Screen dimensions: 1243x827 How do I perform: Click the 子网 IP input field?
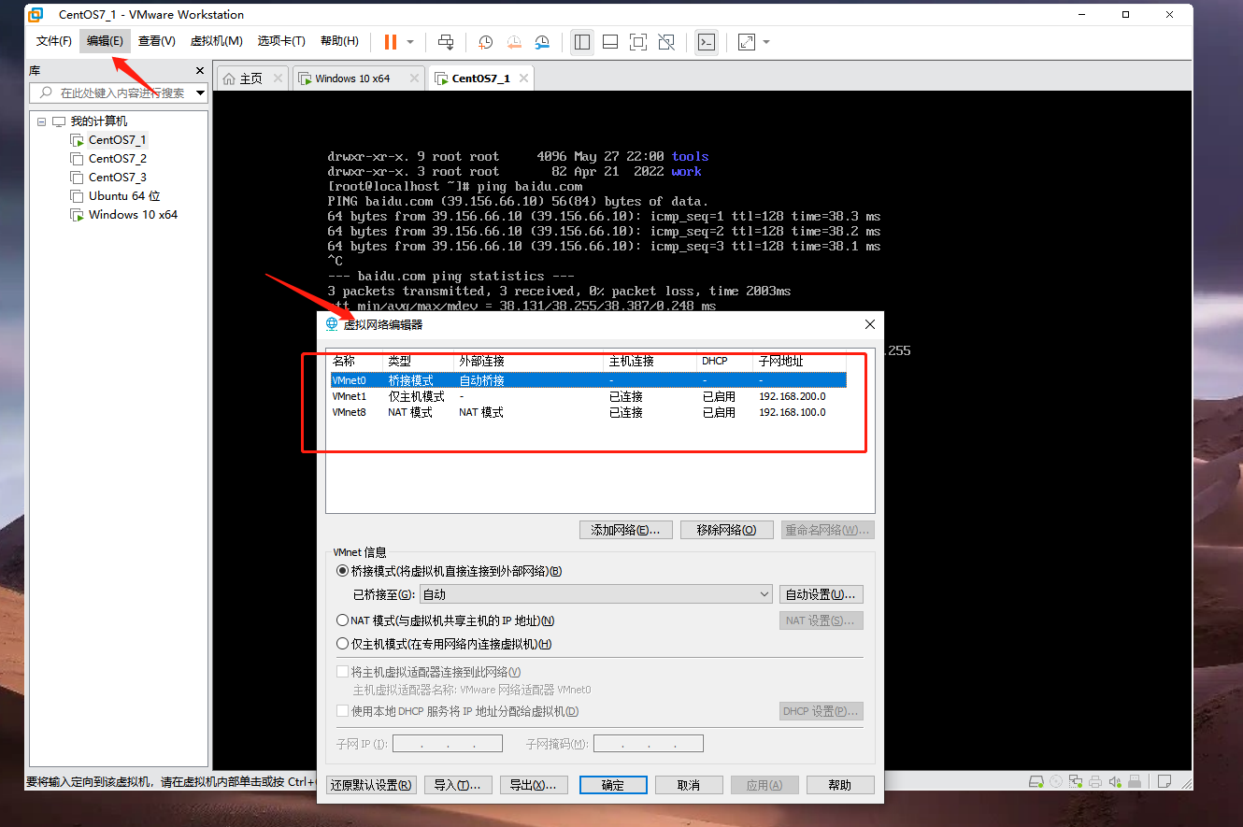click(448, 744)
